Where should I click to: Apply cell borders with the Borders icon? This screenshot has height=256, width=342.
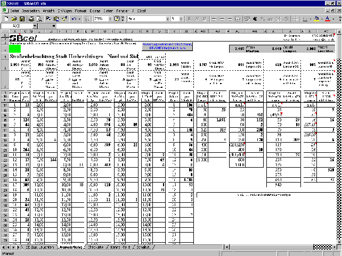305,19
